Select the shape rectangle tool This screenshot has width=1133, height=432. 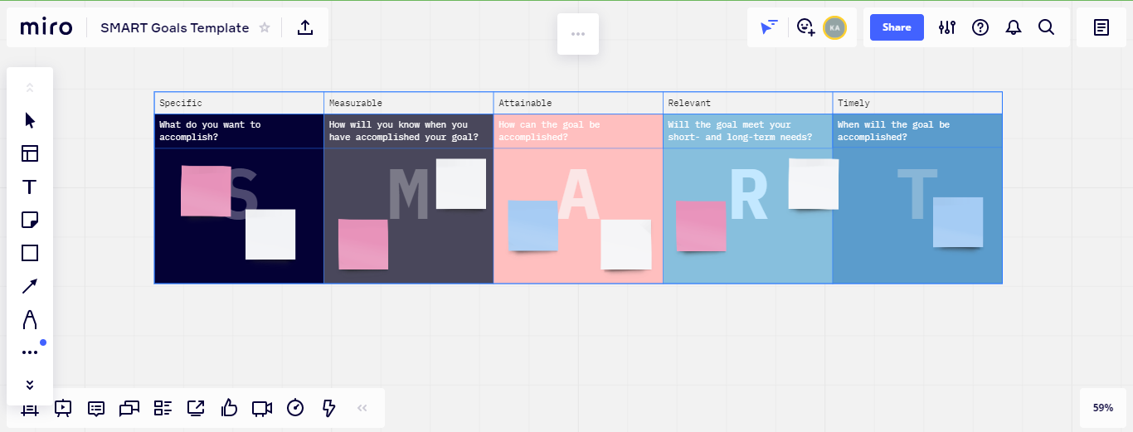(30, 253)
